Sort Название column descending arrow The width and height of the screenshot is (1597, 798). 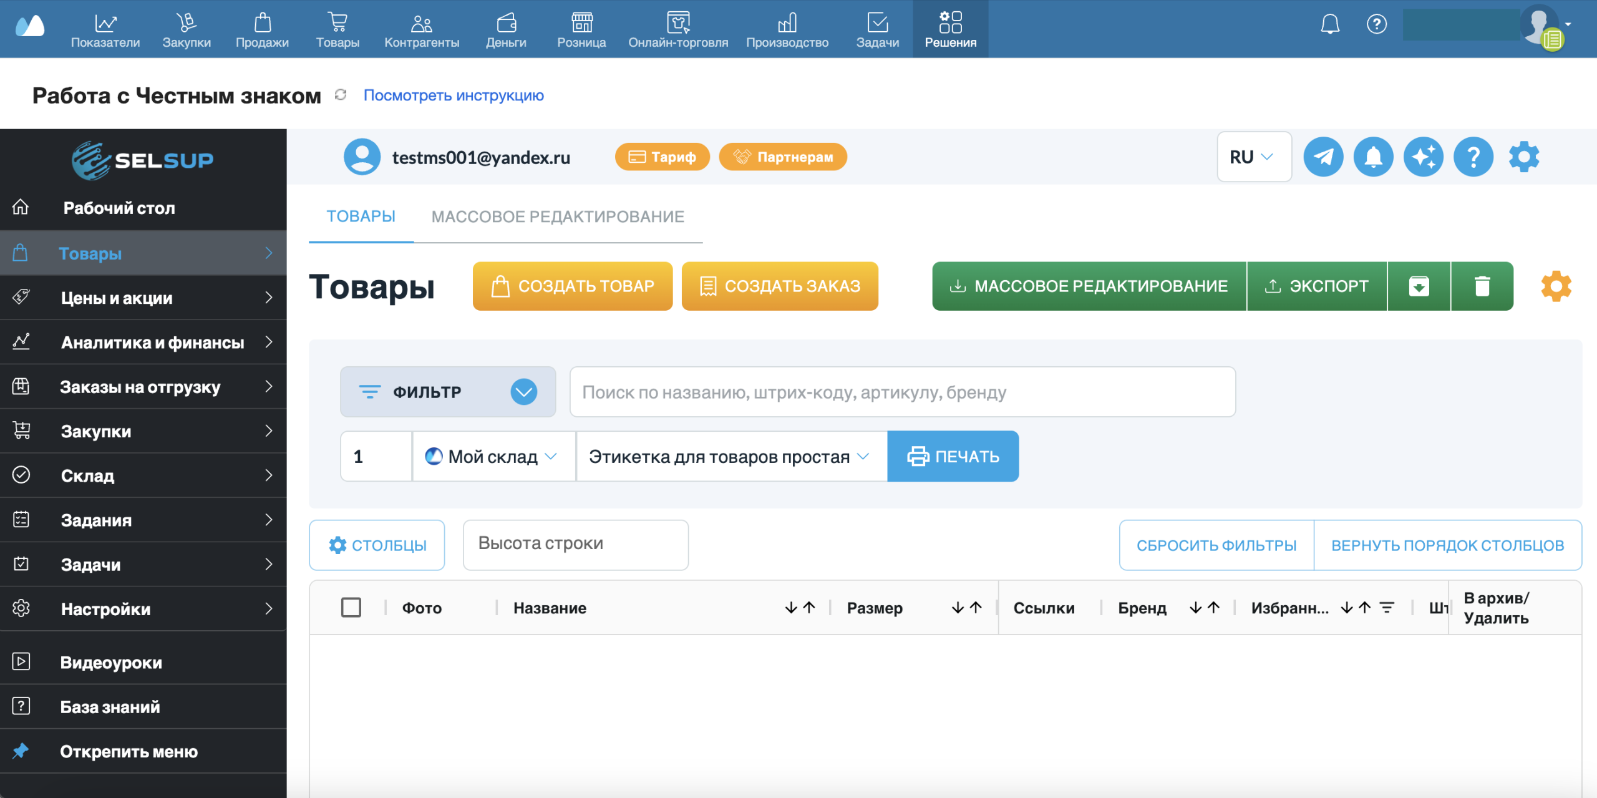791,608
